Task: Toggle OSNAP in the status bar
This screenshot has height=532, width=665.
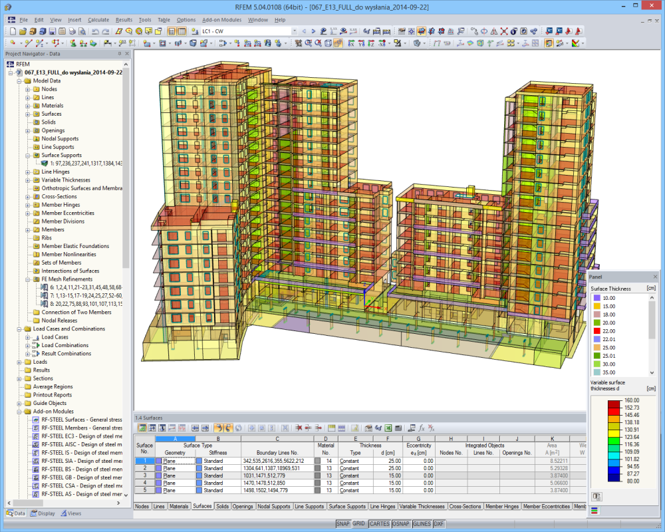Action: 400,523
